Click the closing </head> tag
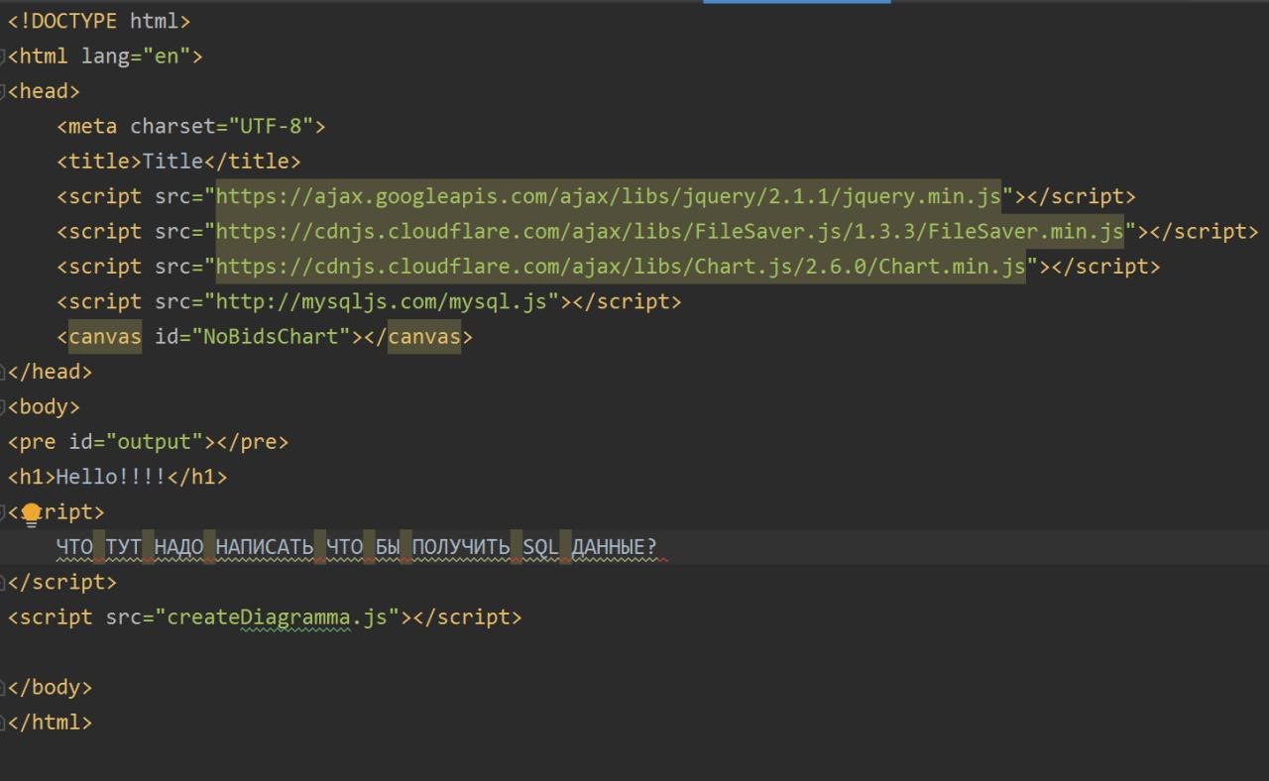This screenshot has width=1269, height=781. (x=50, y=372)
